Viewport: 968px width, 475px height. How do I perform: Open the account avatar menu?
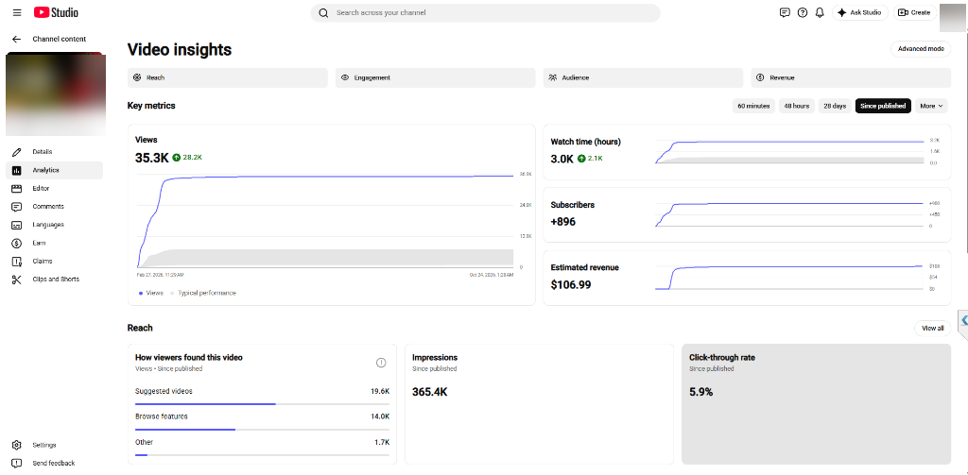point(953,17)
